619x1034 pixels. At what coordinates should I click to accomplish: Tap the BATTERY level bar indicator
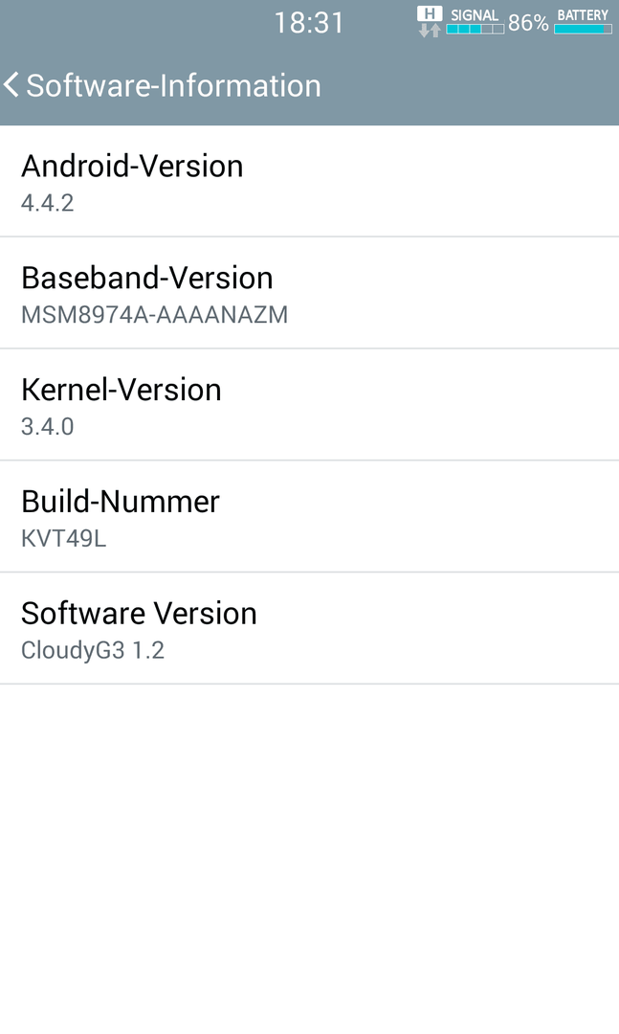pyautogui.click(x=583, y=29)
